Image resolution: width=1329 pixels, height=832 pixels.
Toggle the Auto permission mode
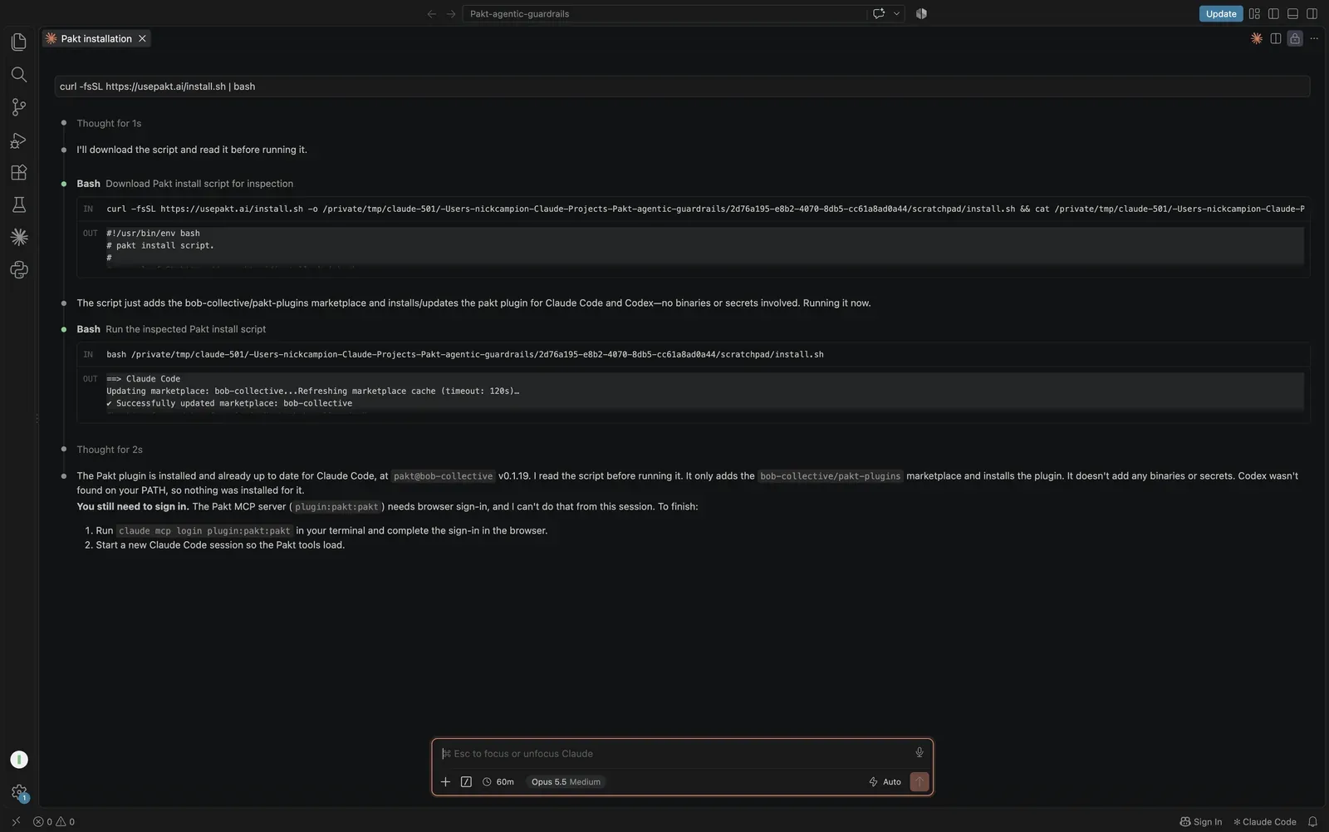(885, 781)
